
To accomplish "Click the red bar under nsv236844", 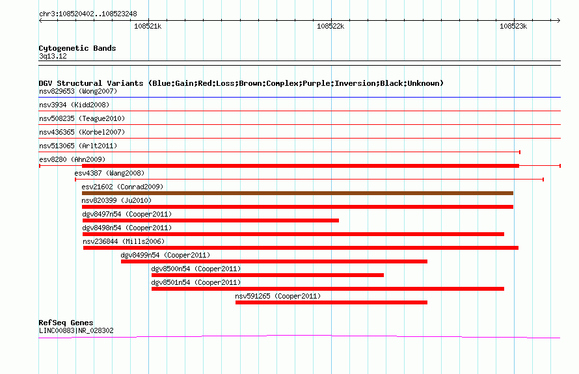I will [x=301, y=248].
